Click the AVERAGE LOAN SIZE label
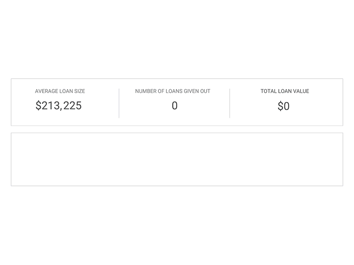Image resolution: width=354 pixels, height=265 pixels. click(60, 91)
